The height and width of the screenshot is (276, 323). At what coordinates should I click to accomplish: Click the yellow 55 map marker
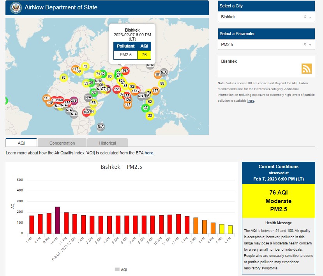pos(150,116)
